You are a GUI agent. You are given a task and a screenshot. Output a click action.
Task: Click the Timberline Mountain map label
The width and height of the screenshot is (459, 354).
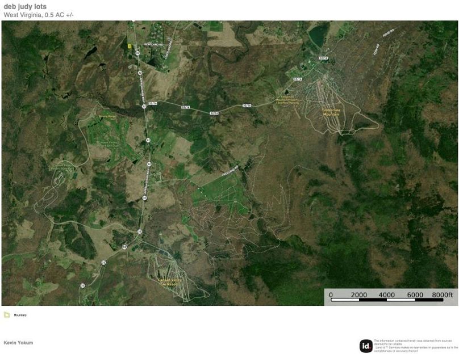[330, 113]
